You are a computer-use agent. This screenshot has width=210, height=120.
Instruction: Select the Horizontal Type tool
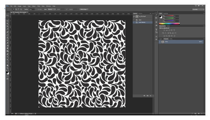point(7,57)
